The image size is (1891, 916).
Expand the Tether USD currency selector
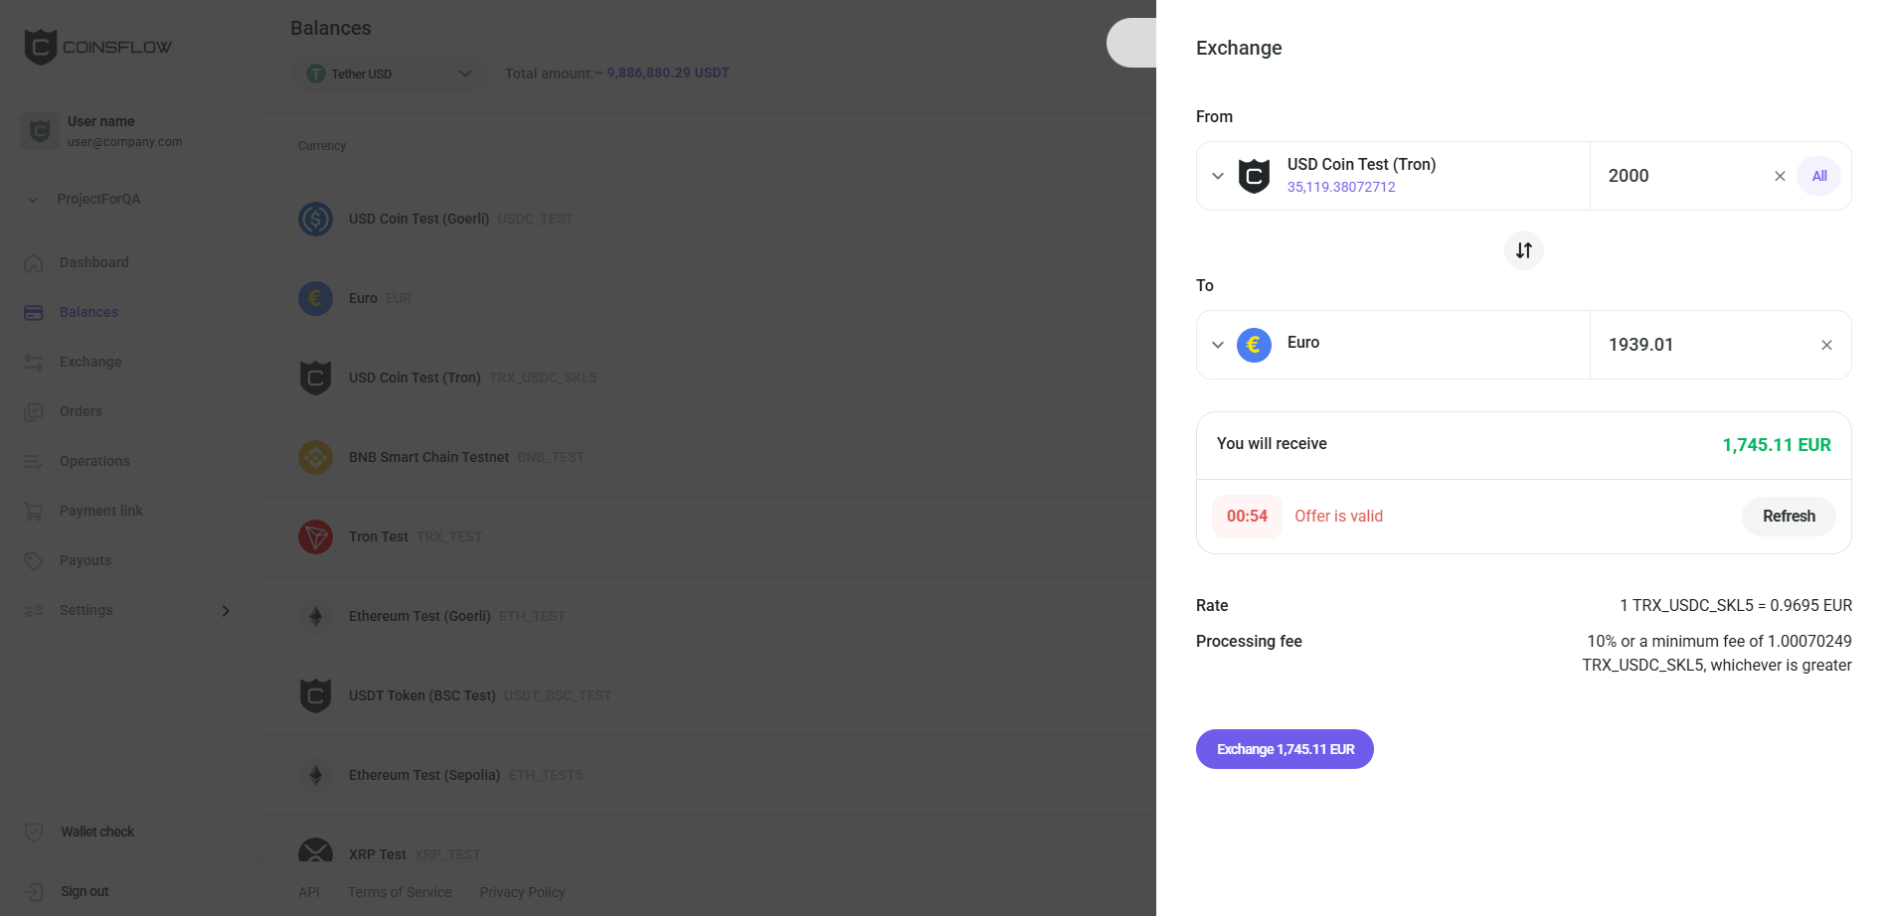(464, 74)
